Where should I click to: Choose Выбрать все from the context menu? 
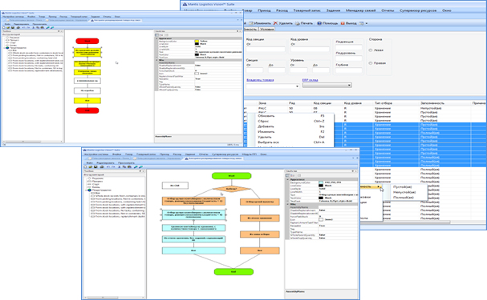click(x=268, y=142)
